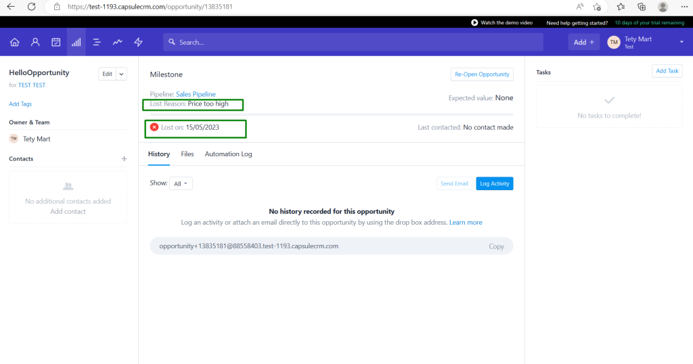Click the Add + button in header

click(584, 42)
